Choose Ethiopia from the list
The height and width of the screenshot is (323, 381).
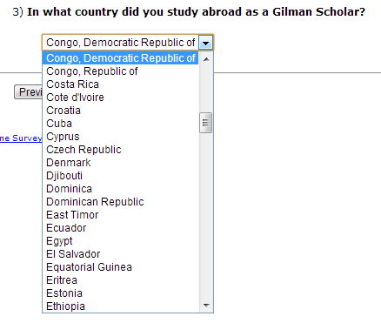(x=121, y=306)
